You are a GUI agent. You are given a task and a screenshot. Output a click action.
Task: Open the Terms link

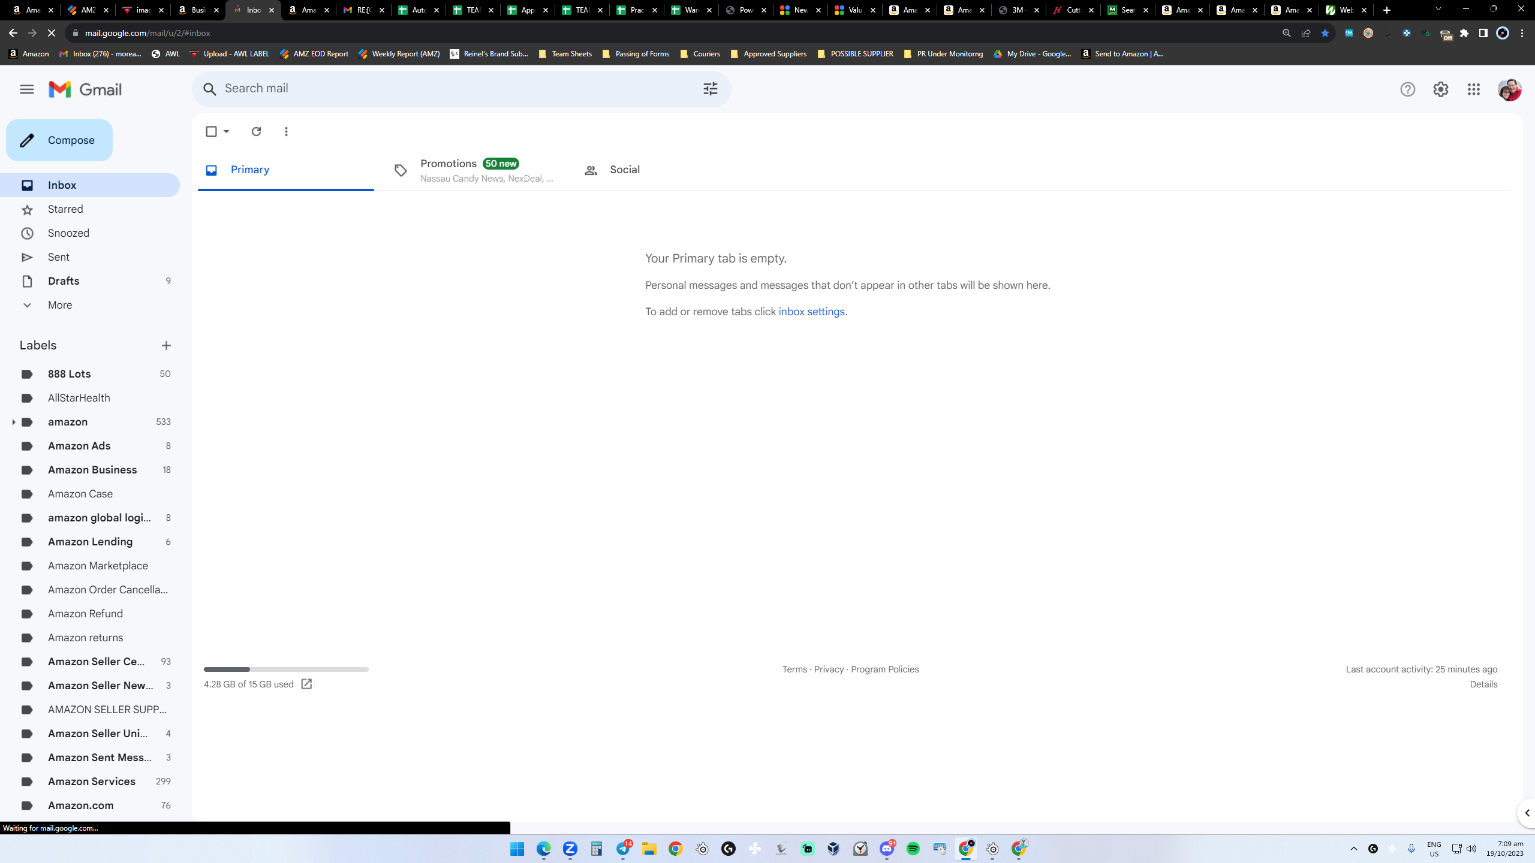794,669
